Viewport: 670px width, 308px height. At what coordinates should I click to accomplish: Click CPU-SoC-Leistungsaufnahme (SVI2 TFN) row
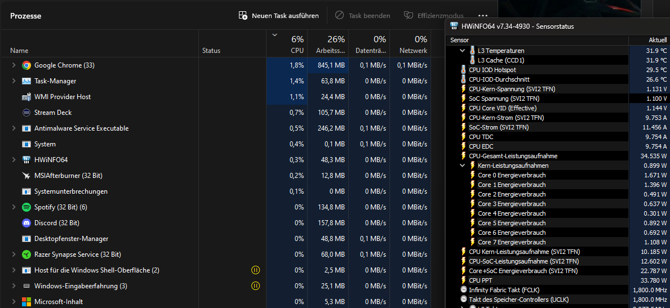[558, 261]
